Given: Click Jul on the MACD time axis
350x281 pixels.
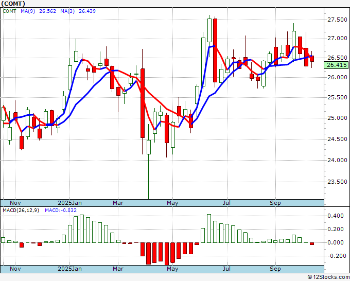Looking at the screenshot, I should 226,269.
